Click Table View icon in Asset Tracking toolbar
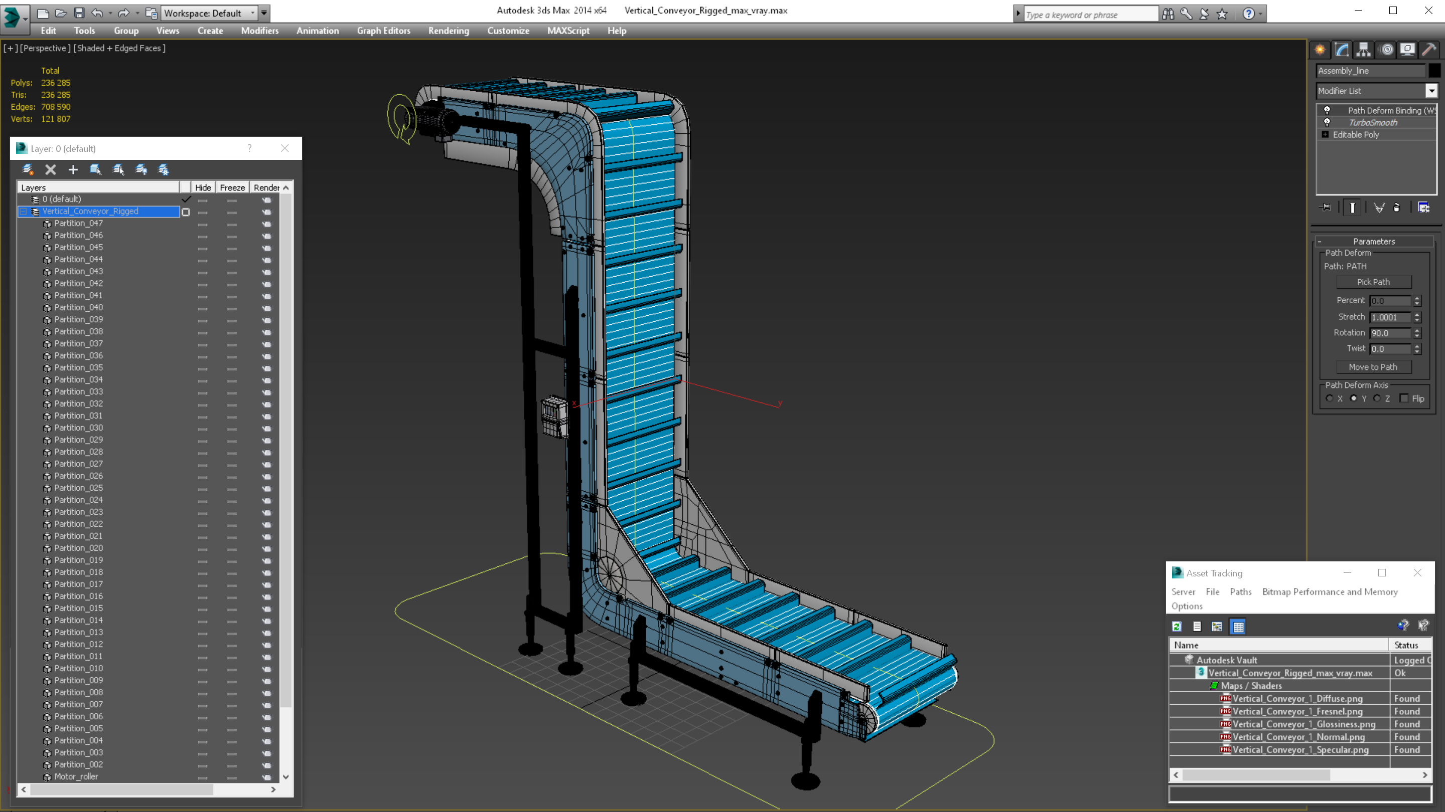 click(1238, 627)
